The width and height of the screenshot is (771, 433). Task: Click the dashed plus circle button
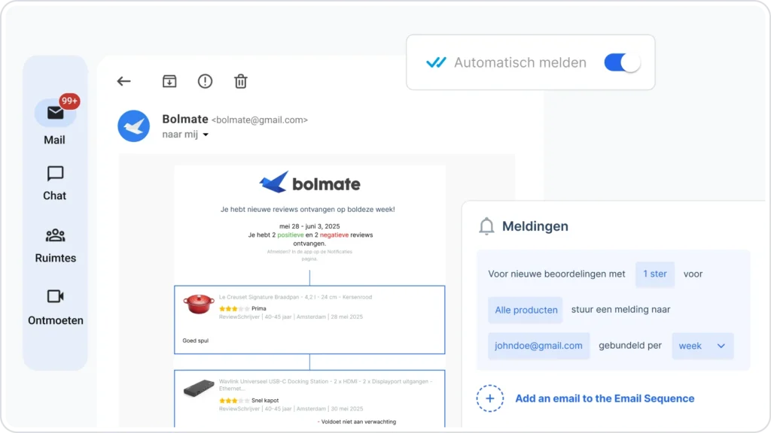pos(489,398)
